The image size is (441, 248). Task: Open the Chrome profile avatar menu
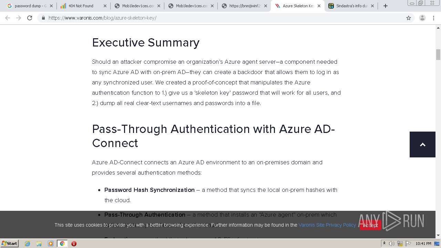click(x=422, y=18)
